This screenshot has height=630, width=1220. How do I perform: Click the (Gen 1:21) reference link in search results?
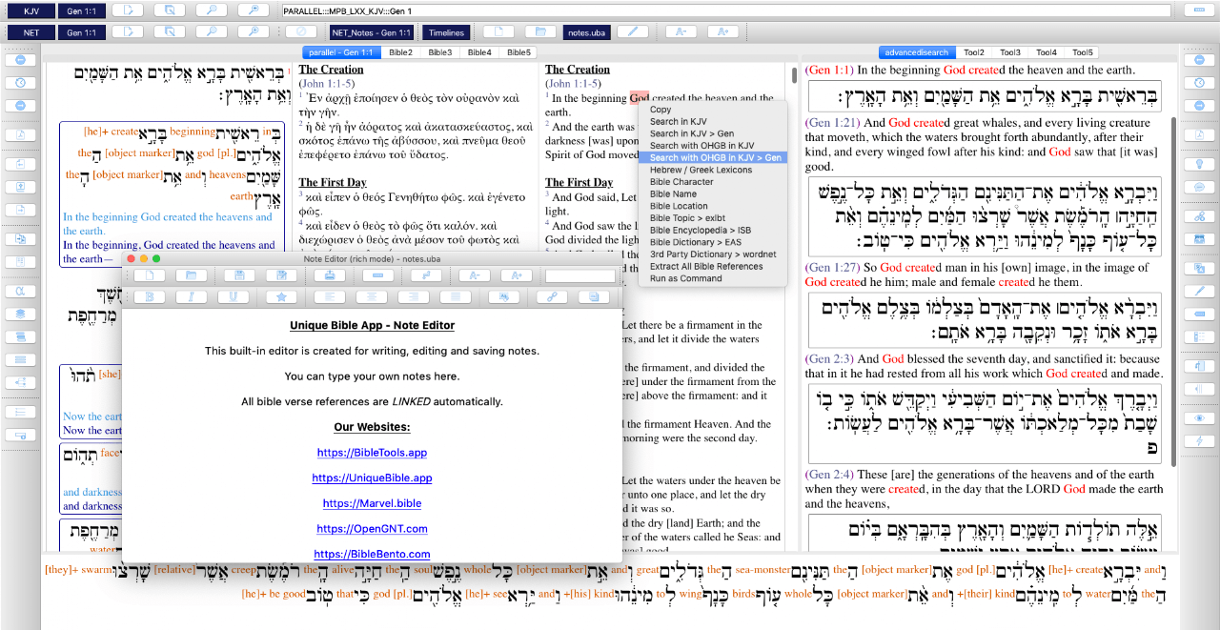pos(833,123)
